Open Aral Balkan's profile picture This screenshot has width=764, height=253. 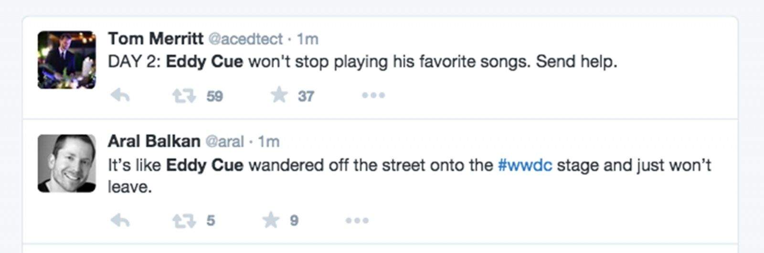(67, 163)
